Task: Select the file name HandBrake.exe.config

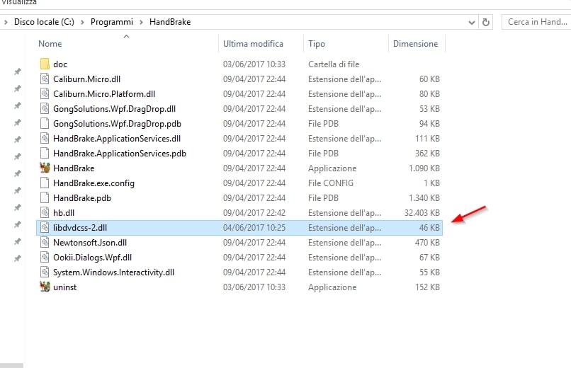Action: pos(94,183)
